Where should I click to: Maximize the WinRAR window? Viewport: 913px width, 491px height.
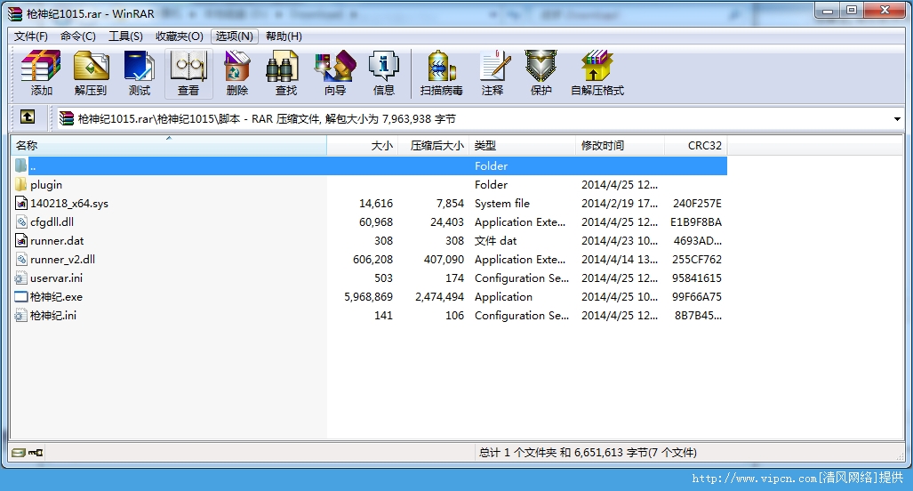[x=852, y=11]
